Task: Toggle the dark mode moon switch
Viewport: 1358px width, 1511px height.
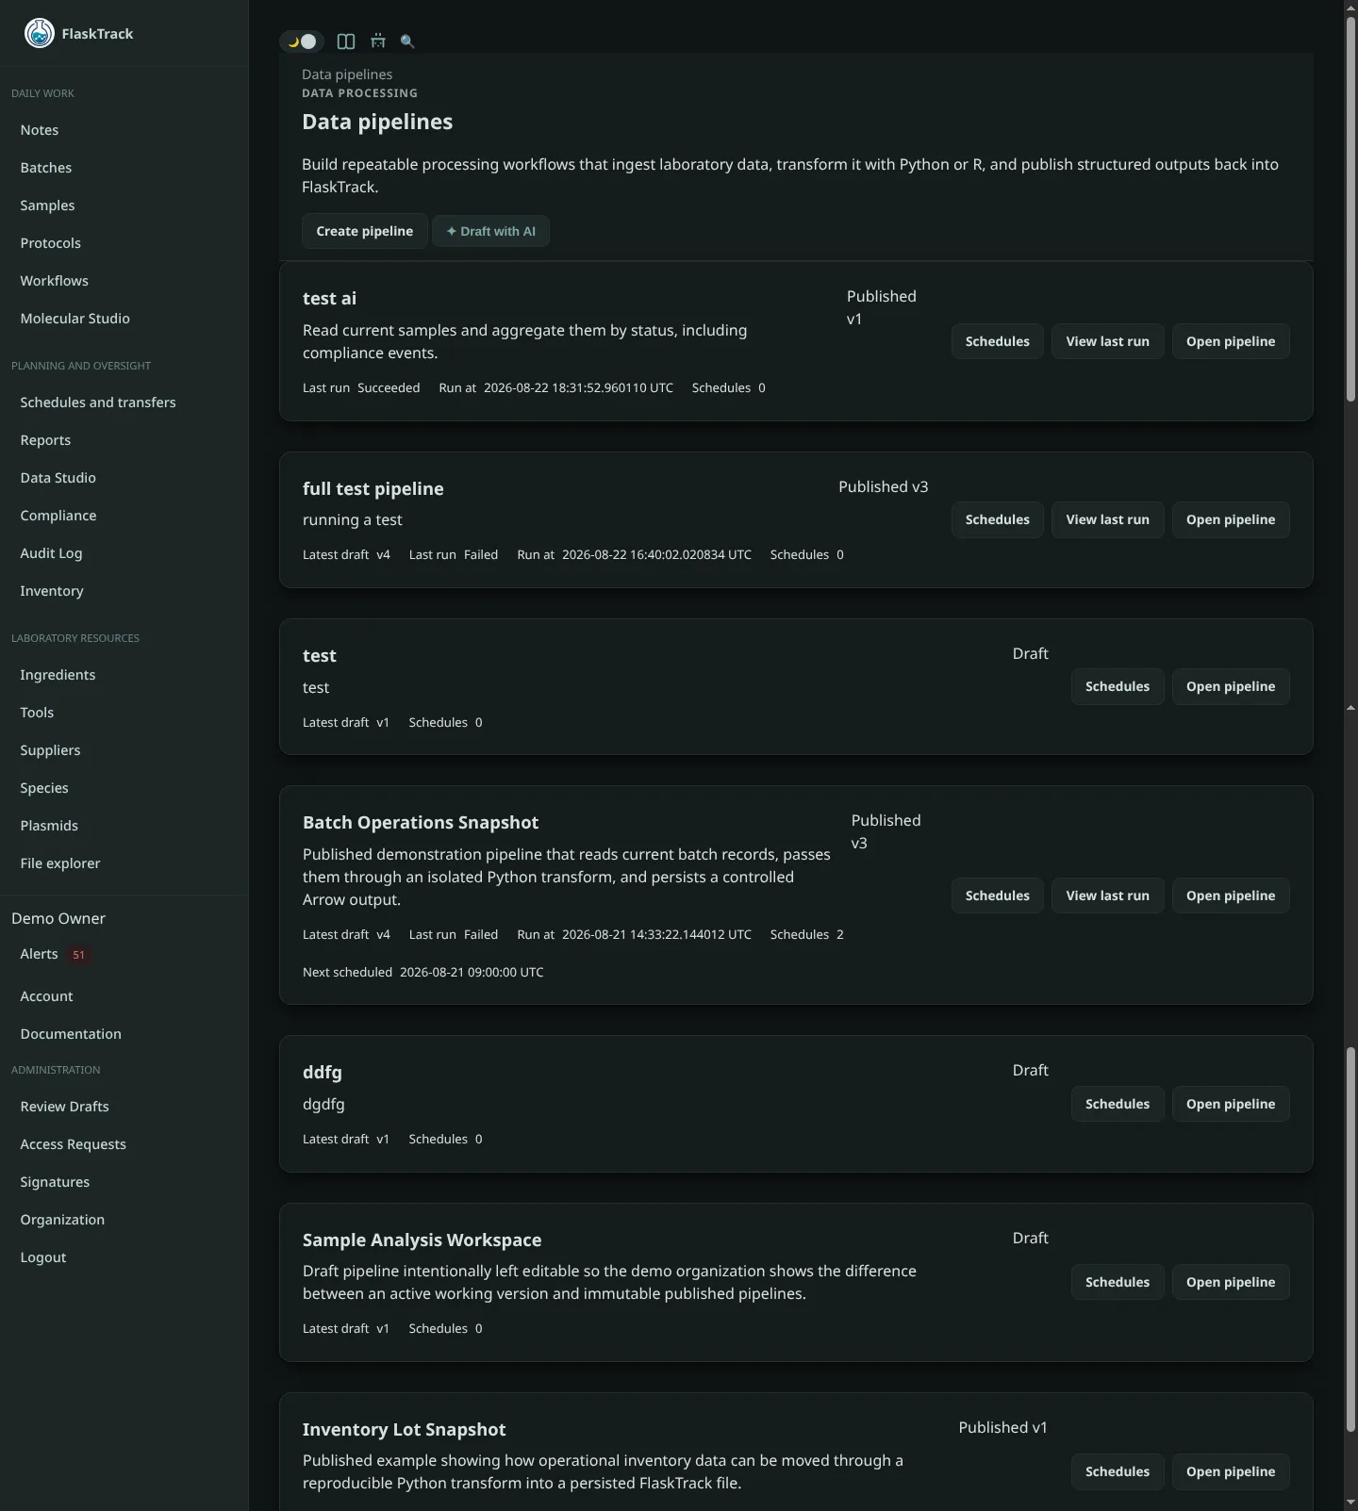Action: point(302,41)
